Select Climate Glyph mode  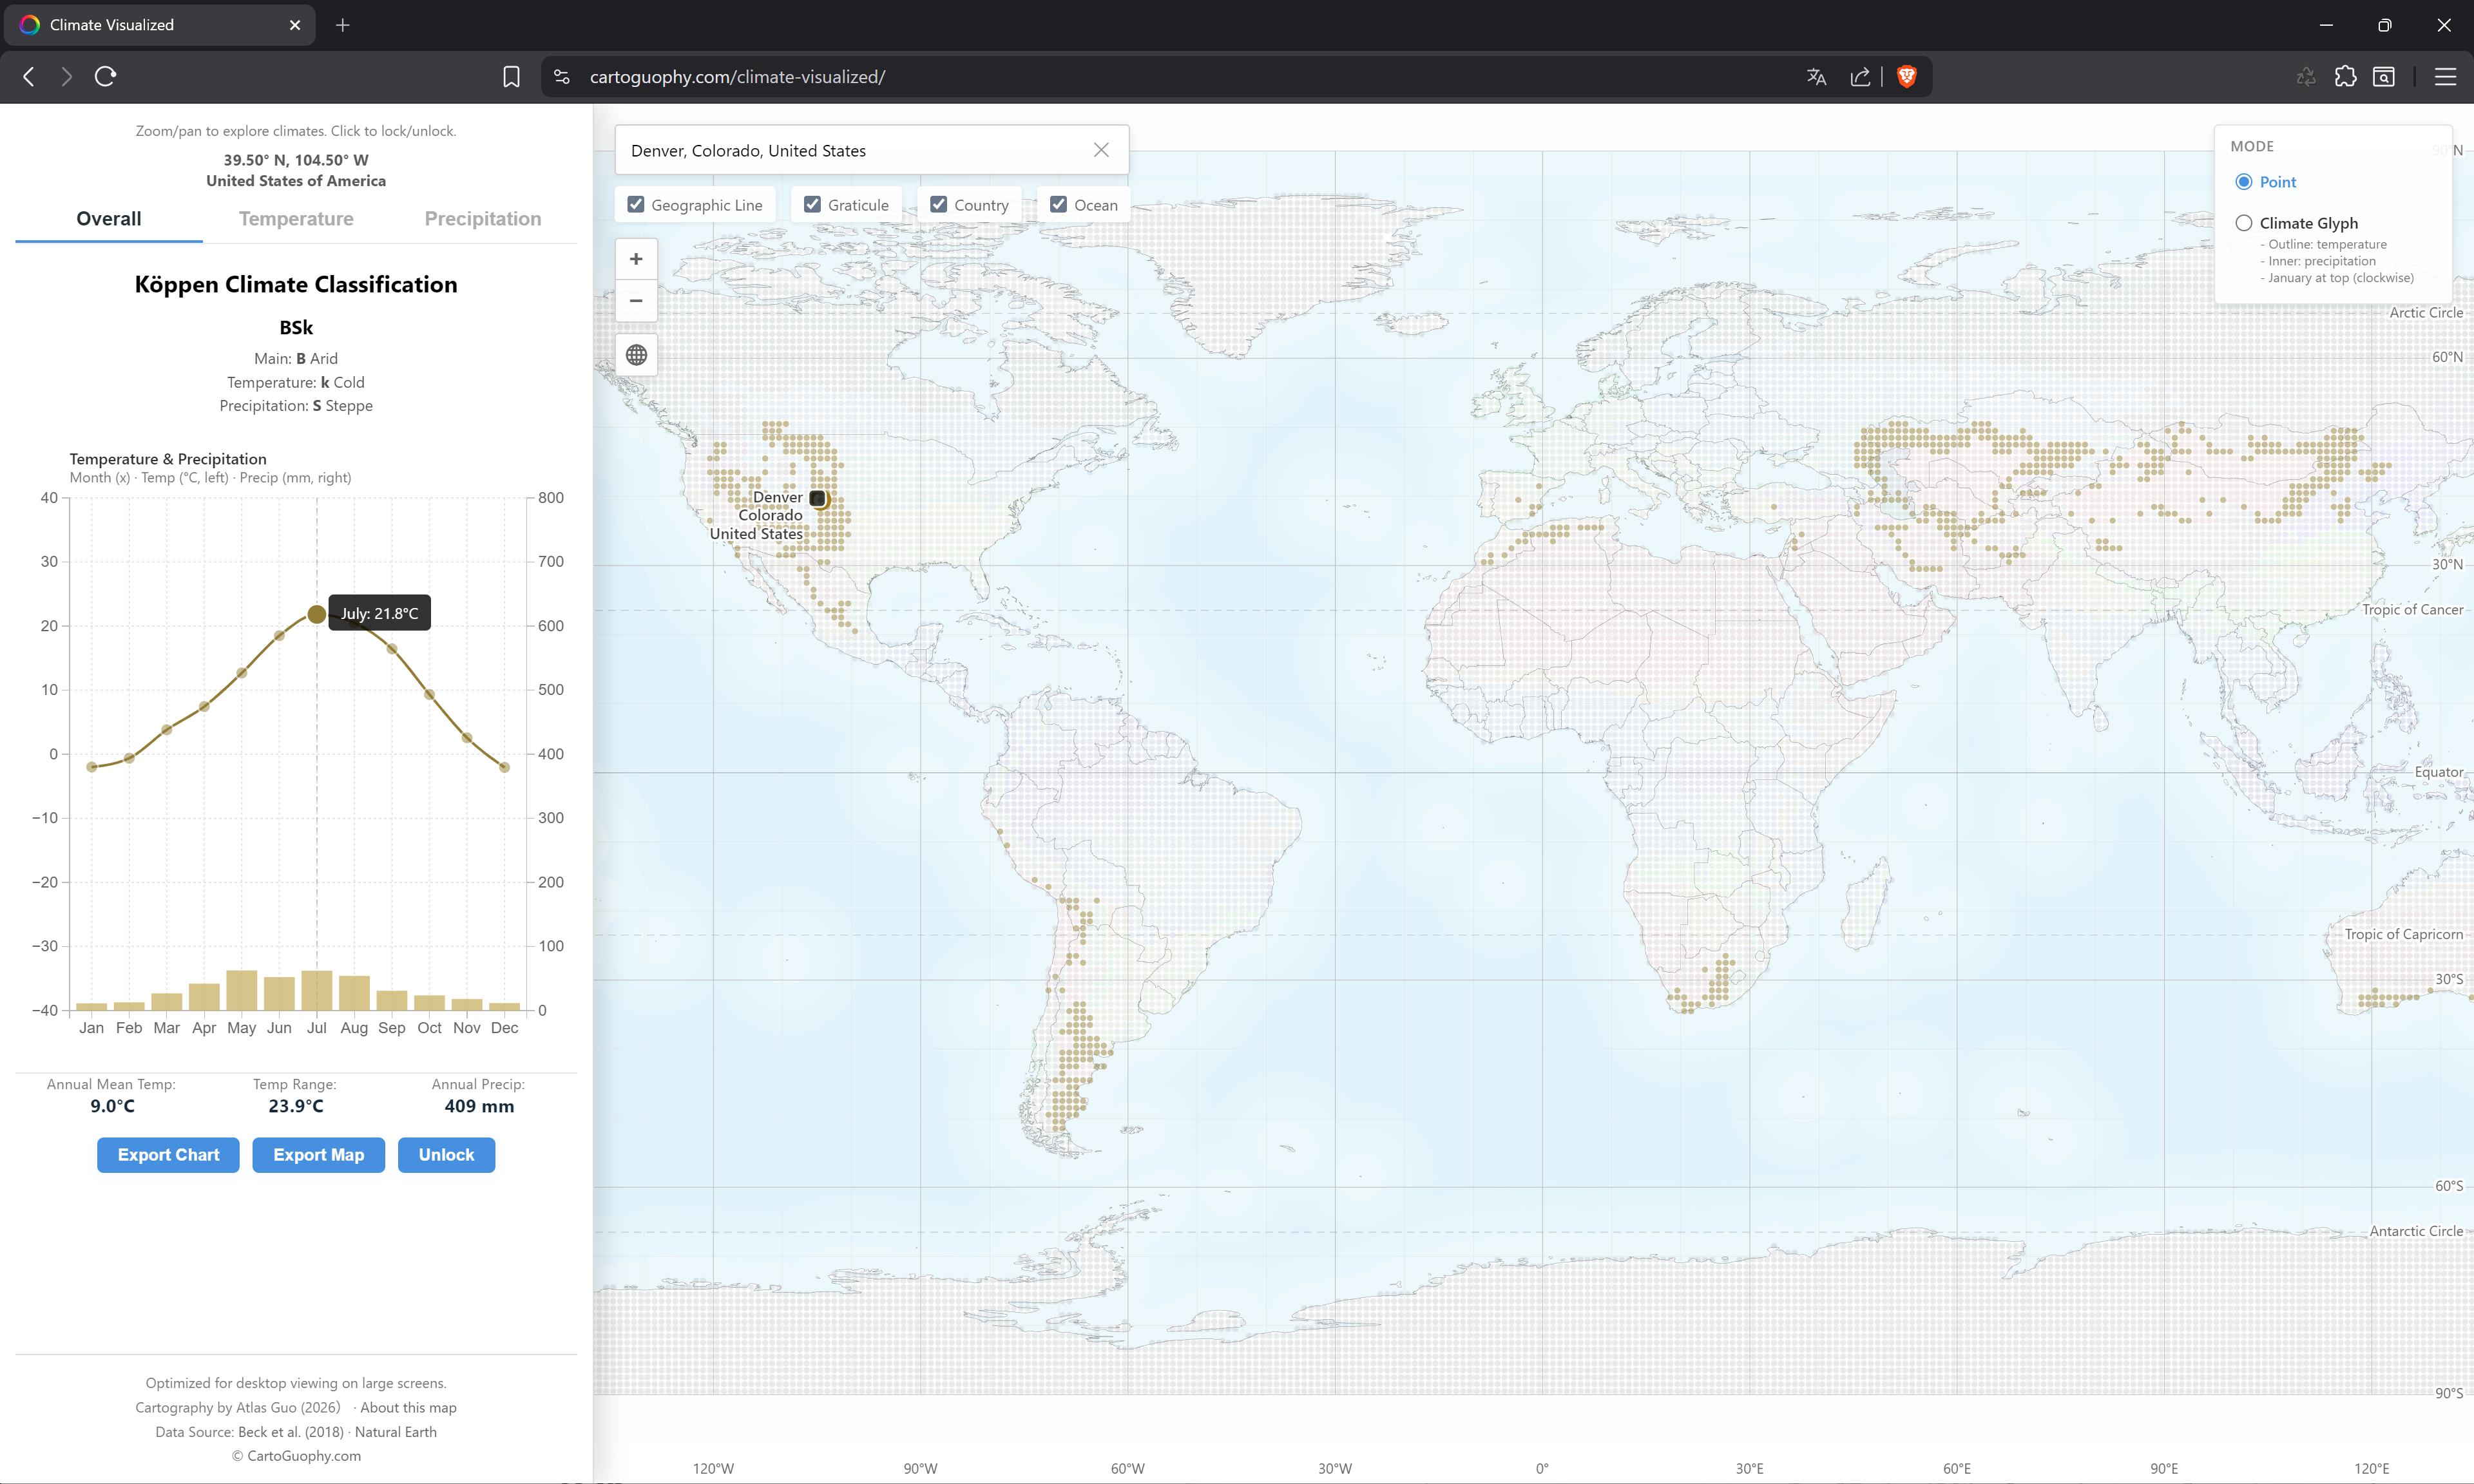[x=2244, y=223]
